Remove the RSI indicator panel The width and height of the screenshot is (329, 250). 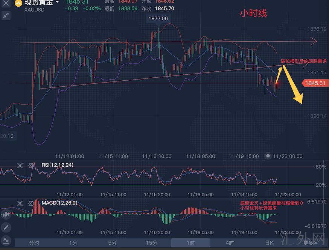point(20,166)
